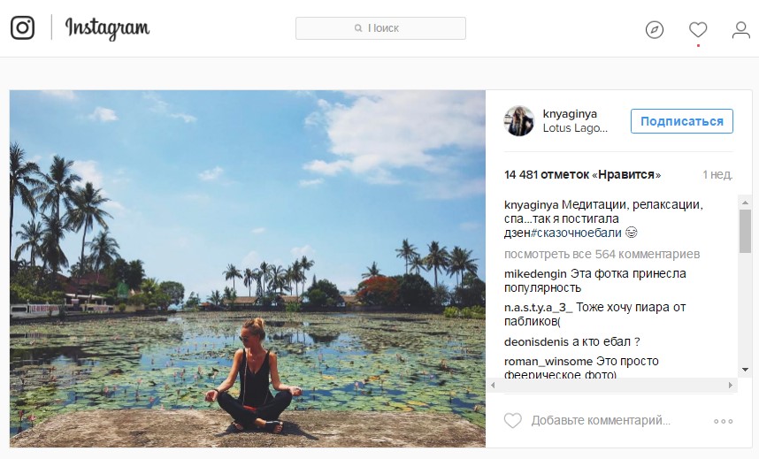Click the Добавьте комментарий field
The height and width of the screenshot is (459, 759).
click(601, 420)
